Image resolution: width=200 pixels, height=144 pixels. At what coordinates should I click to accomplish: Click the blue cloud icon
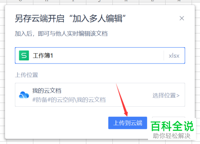[24, 95]
